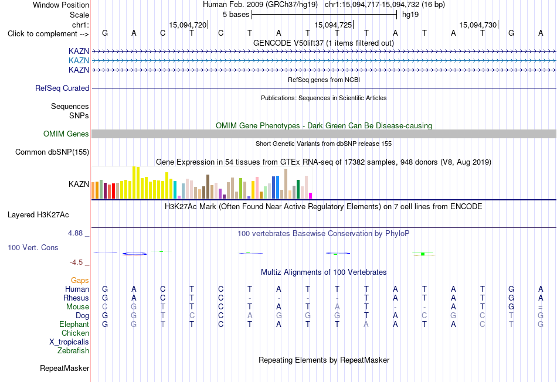Click the '5 bases' scale bar label
557x382 pixels.
pos(236,15)
